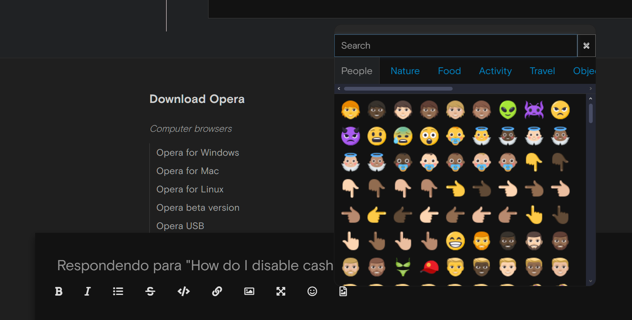Image resolution: width=632 pixels, height=320 pixels.
Task: Click the Computer browsers subheading
Action: [x=191, y=129]
